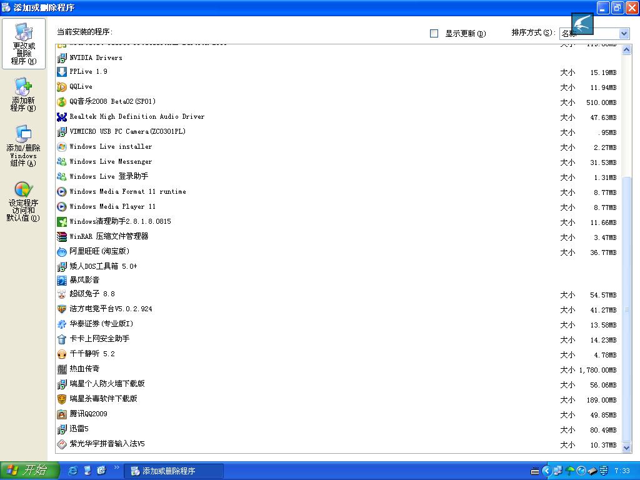Select the '热血传奇' entry text
Viewport: 640px width, 480px height.
tap(84, 369)
